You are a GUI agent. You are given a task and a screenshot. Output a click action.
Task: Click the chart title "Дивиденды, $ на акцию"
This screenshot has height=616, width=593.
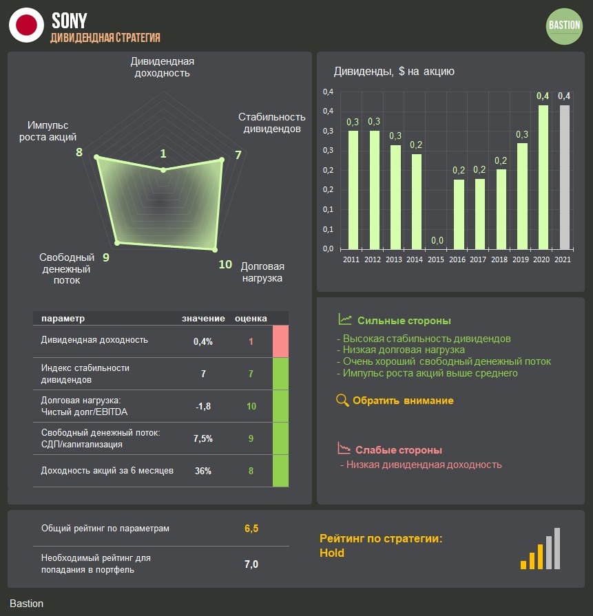(394, 71)
